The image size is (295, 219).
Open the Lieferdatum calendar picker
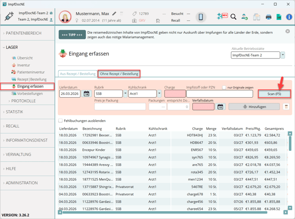click(87, 94)
